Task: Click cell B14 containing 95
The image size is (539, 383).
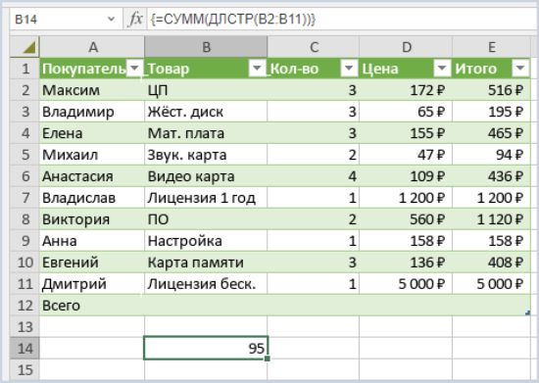Action: pyautogui.click(x=206, y=349)
